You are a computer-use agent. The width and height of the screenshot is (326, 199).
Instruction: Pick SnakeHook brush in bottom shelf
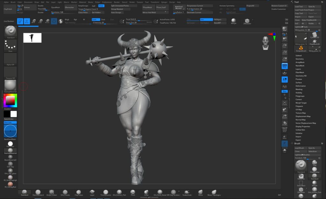click(x=187, y=193)
